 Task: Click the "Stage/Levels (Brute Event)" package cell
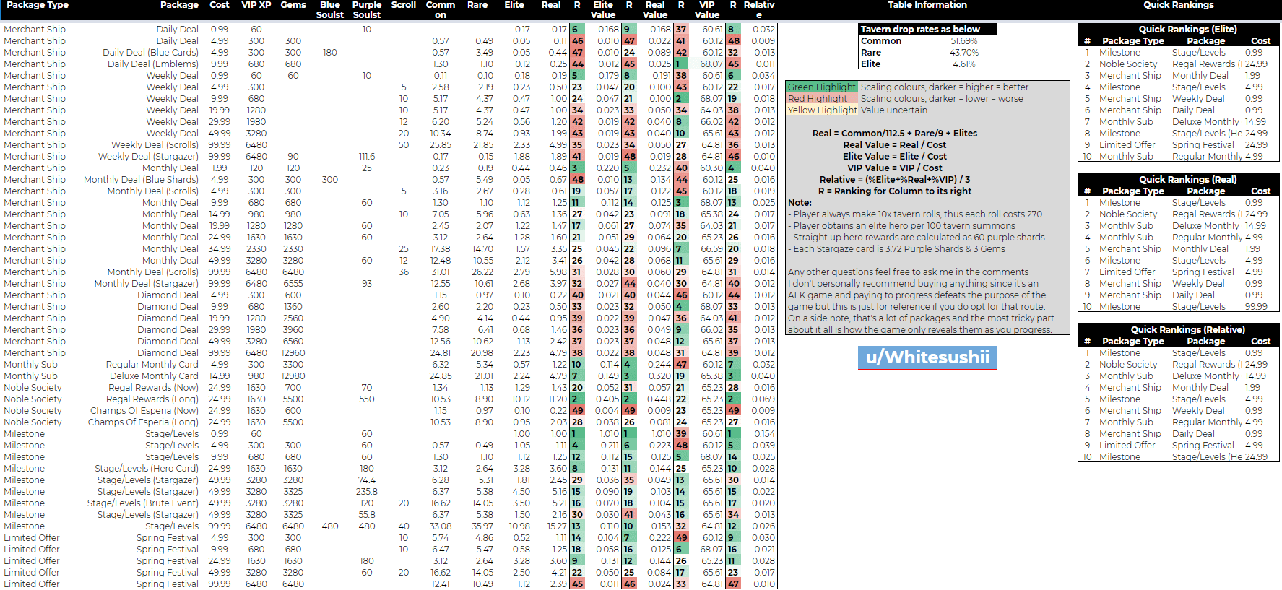click(x=143, y=503)
